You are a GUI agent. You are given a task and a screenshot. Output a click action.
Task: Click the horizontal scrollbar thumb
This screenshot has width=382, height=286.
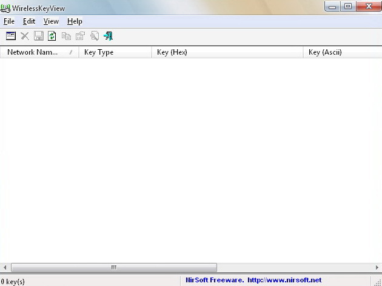pos(114,267)
